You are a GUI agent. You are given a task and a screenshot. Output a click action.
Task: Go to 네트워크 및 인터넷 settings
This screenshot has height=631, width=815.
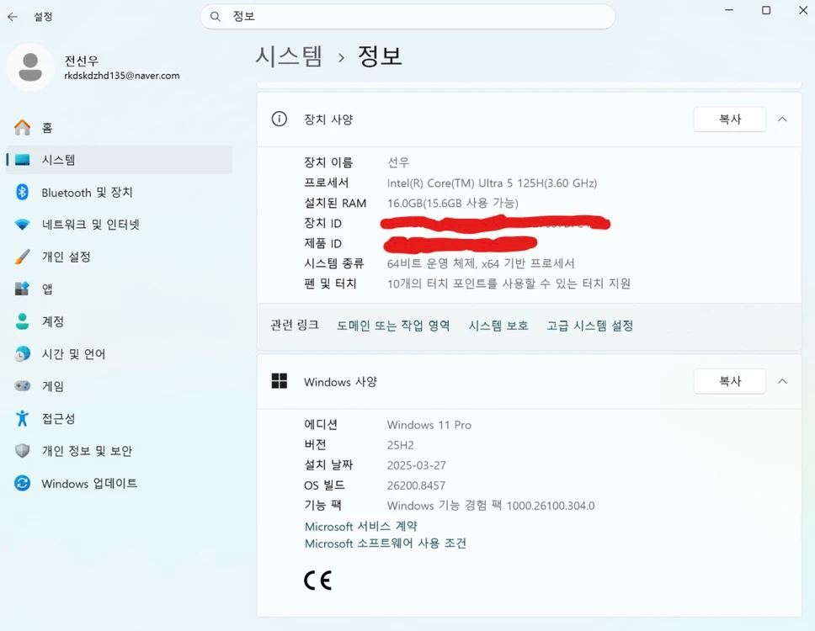(x=119, y=225)
